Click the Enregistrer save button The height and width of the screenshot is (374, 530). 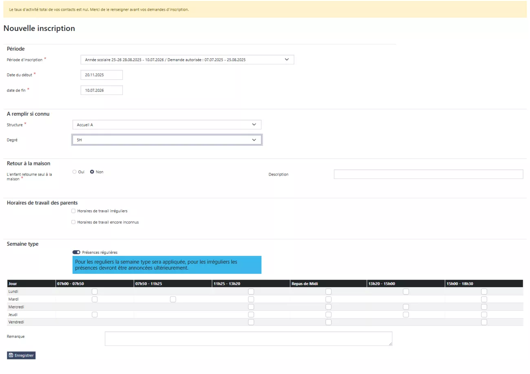pyautogui.click(x=21, y=355)
